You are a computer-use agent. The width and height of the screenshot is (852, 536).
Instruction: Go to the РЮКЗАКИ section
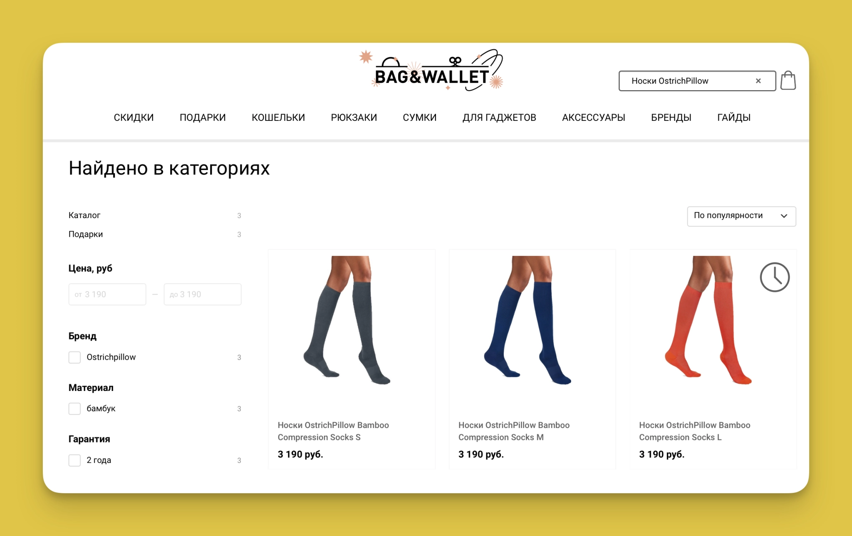click(354, 118)
